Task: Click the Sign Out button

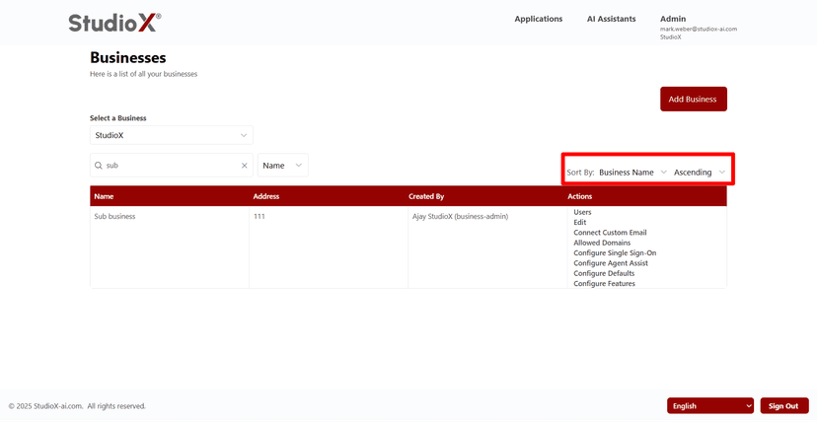Action: pyautogui.click(x=783, y=405)
